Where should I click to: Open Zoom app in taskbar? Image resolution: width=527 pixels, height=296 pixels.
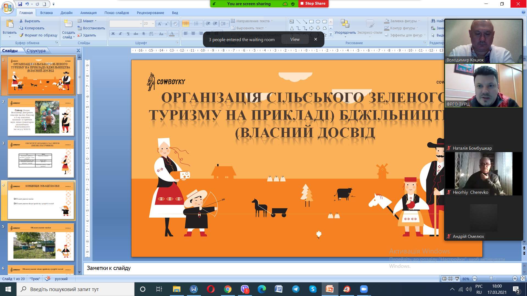(364, 289)
